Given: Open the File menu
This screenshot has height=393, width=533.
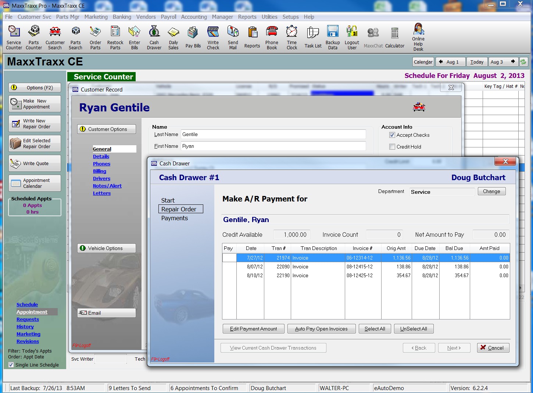Looking at the screenshot, I should tap(9, 17).
